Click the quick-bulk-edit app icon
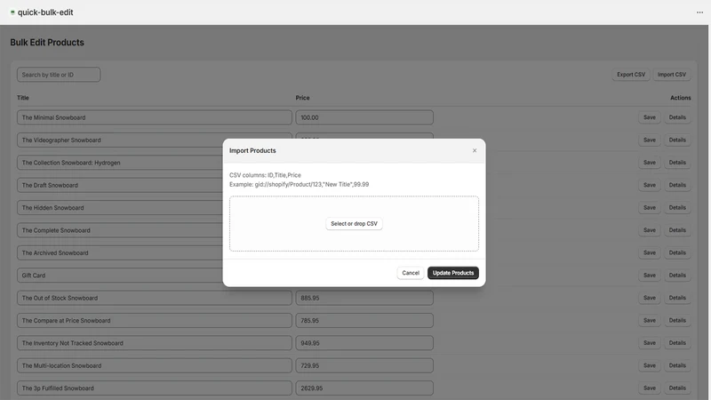Screen dimensions: 711x400 (x=12, y=12)
